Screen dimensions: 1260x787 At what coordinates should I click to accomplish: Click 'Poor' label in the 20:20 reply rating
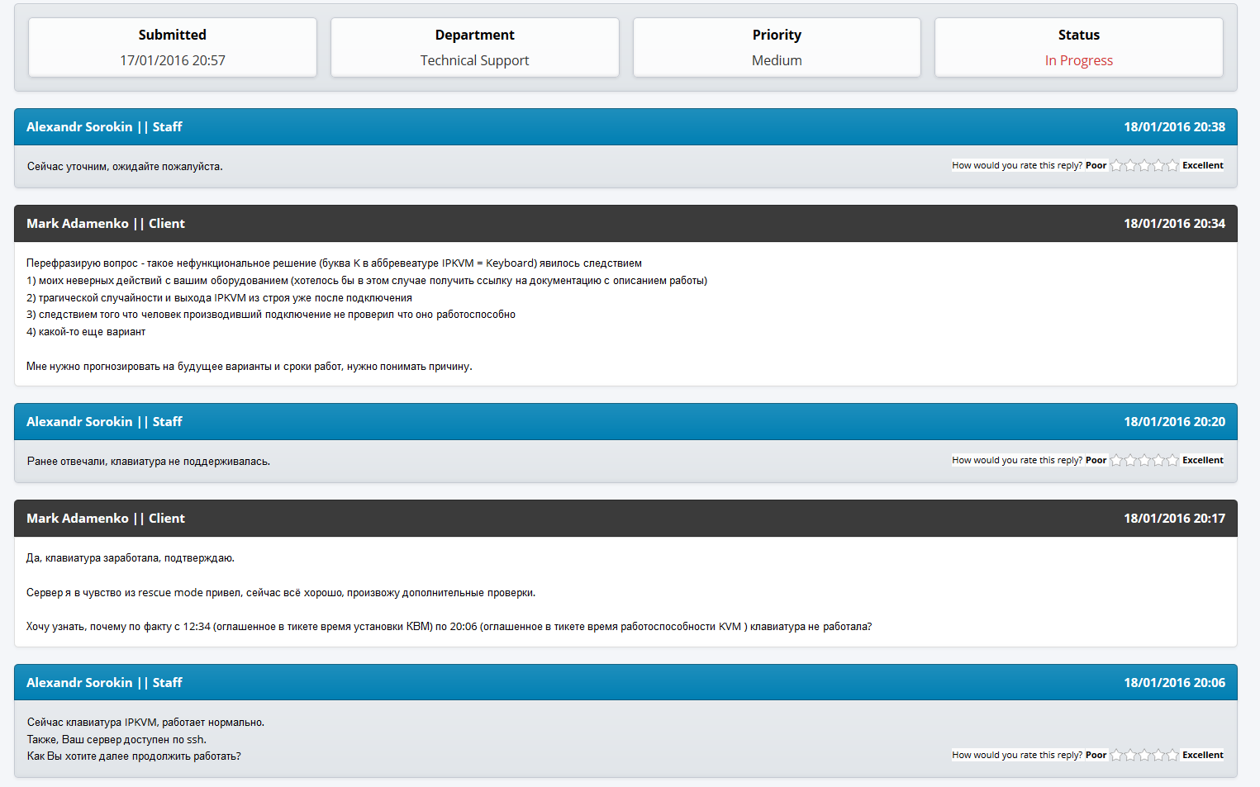(x=1096, y=460)
